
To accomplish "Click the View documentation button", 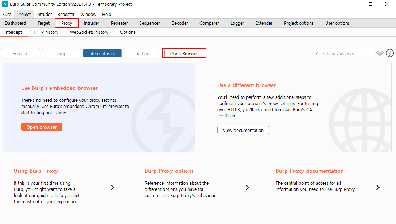I will [x=243, y=130].
